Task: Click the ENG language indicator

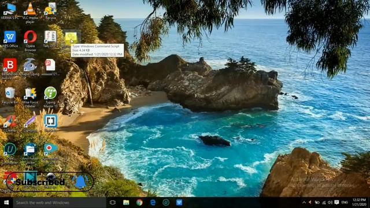Action: tap(345, 202)
